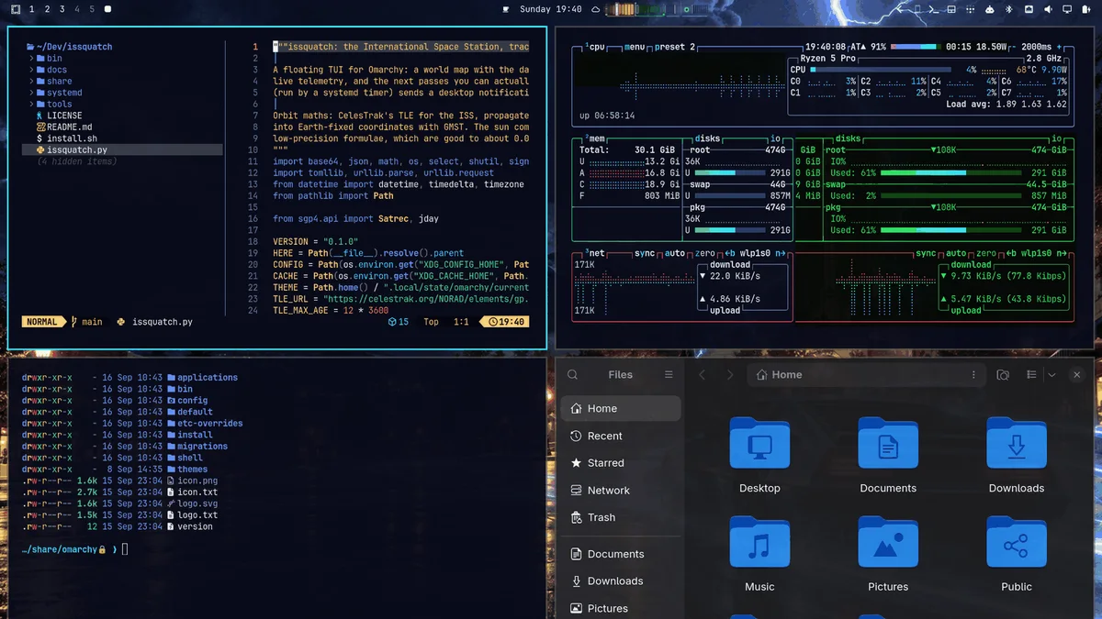This screenshot has width=1102, height=619.
Task: Toggle list view in Files toolbar
Action: pyautogui.click(x=1032, y=374)
